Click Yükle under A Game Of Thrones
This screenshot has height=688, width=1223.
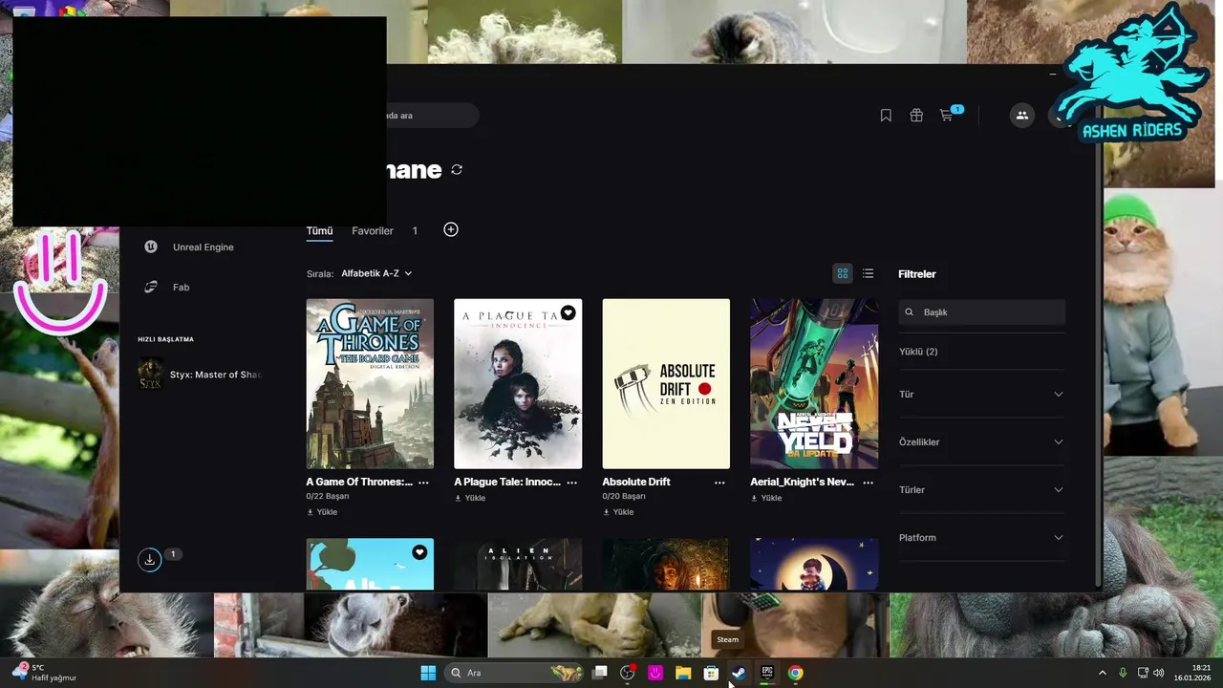coord(322,512)
